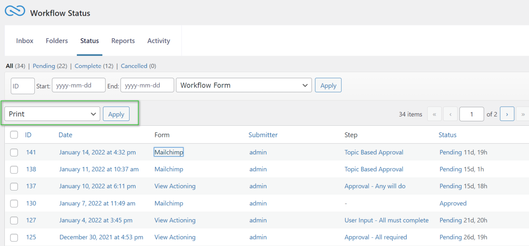The width and height of the screenshot is (529, 246).
Task: Jump to the last page arrow
Action: tap(523, 114)
